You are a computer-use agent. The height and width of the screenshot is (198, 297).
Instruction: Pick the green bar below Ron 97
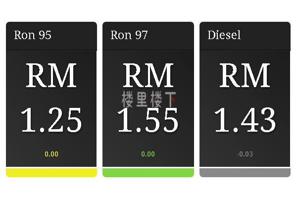coord(148,172)
